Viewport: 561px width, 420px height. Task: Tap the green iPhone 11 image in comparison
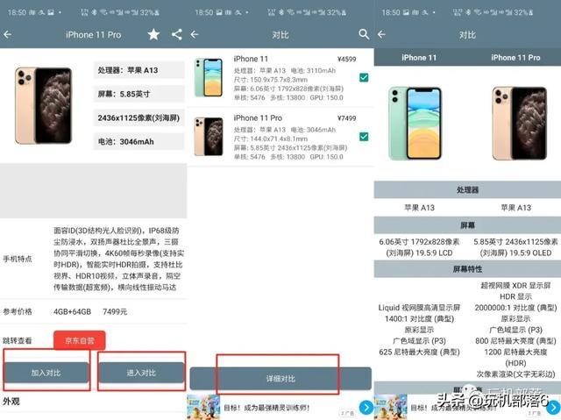(x=415, y=124)
